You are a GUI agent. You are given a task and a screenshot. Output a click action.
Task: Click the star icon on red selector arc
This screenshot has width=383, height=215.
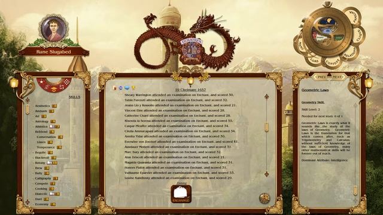point(41,81)
